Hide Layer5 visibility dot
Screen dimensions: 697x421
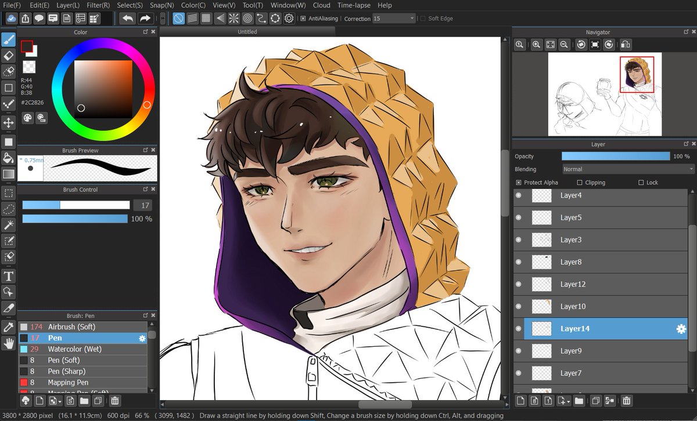point(519,217)
